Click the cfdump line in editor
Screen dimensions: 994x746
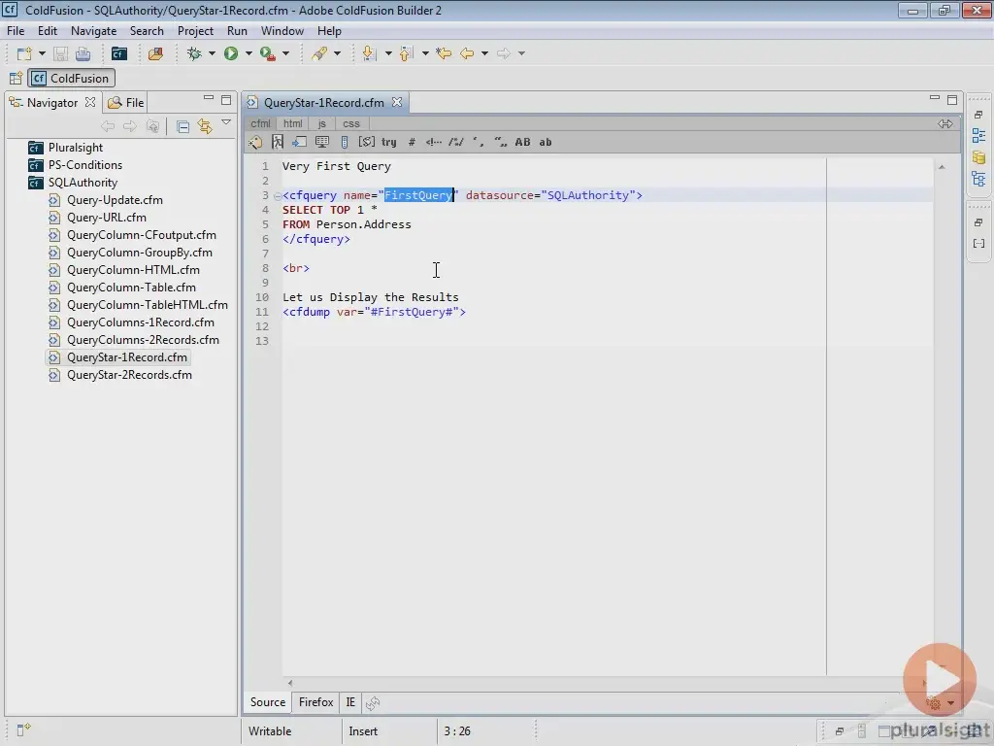click(x=374, y=312)
